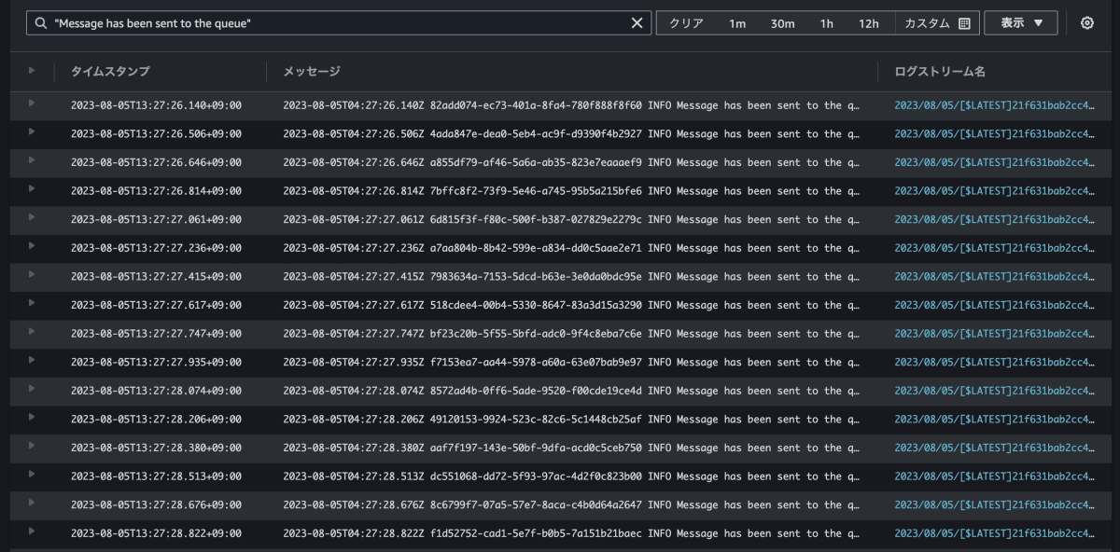Select message with ID 4ada847e-dea0-5eb4

pyautogui.click(x=571, y=134)
